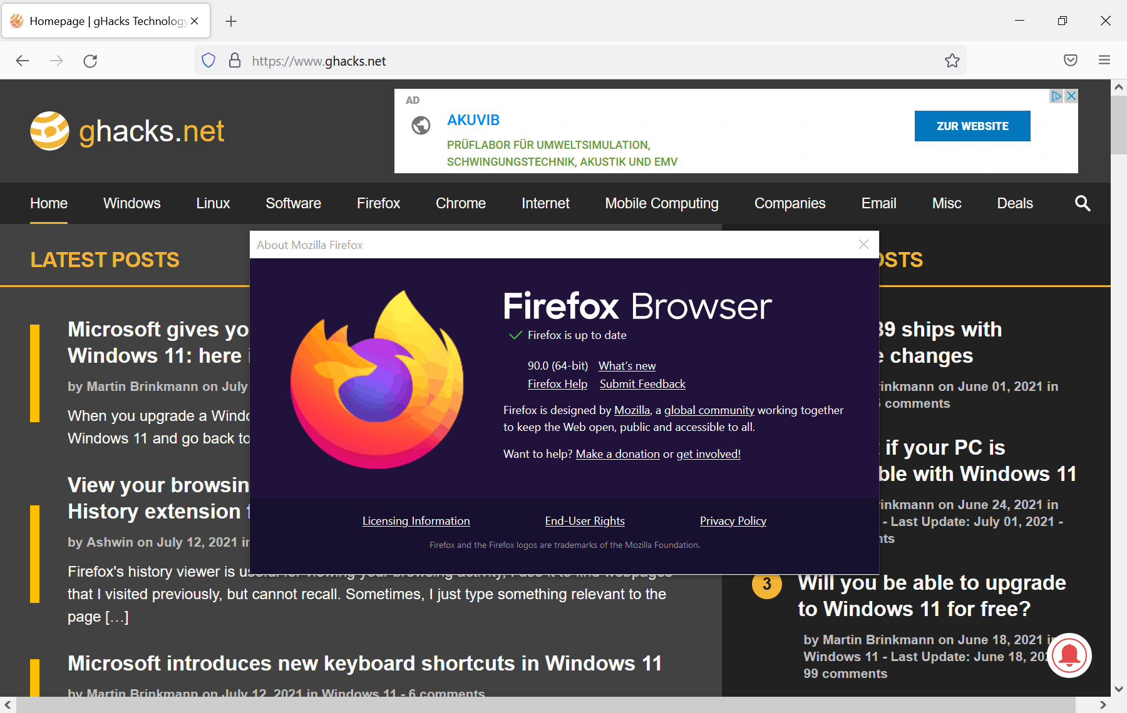Open Firefox Help link
The image size is (1127, 713).
coord(557,384)
